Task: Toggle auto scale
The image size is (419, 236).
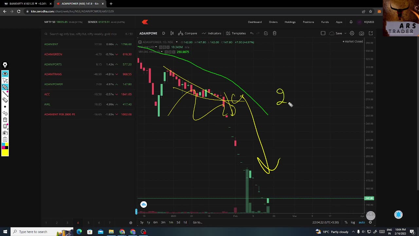Action: point(362,222)
